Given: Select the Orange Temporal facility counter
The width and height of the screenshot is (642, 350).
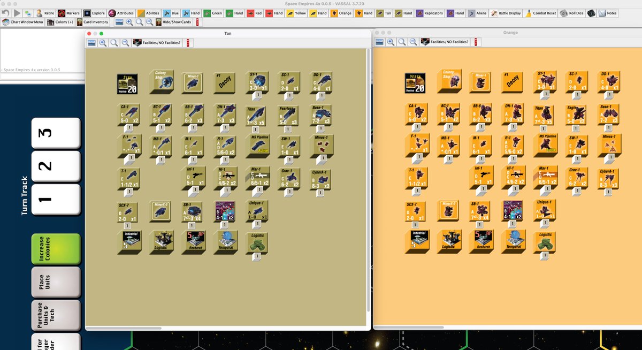Looking at the screenshot, I should [x=515, y=241].
